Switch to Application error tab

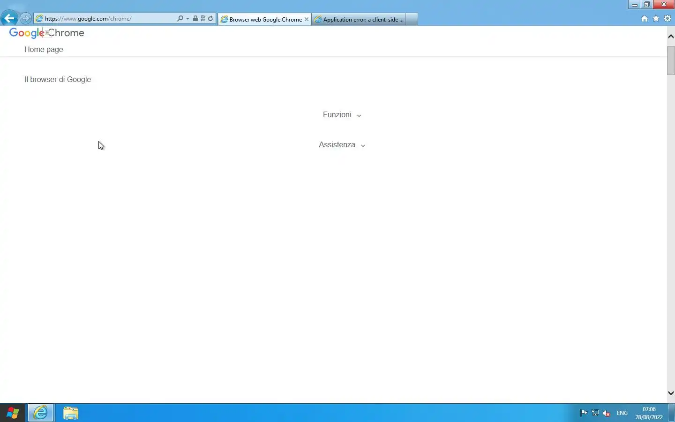[x=359, y=19]
